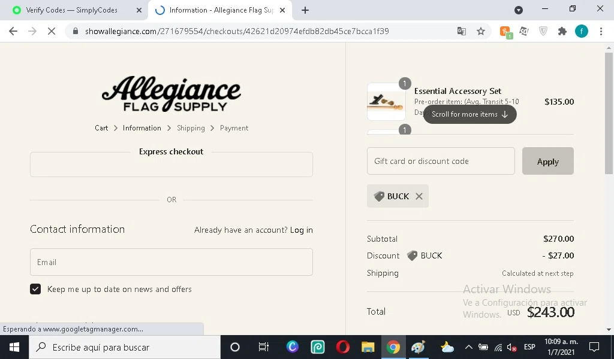The image size is (614, 359).
Task: Close the Allegiance Flag Supply tab
Action: coord(282,11)
